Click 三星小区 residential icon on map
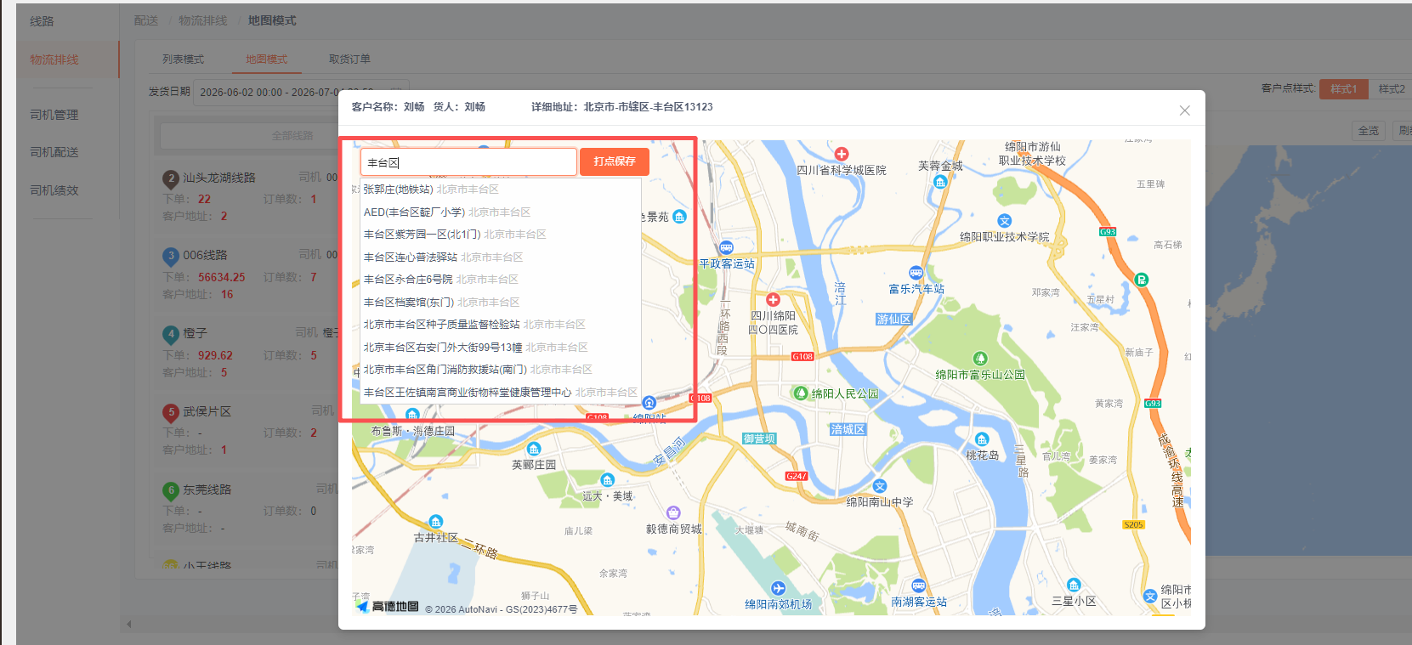The image size is (1412, 645). pos(1074,585)
